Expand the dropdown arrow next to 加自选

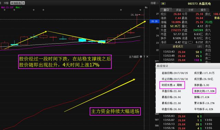pos(23,3)
